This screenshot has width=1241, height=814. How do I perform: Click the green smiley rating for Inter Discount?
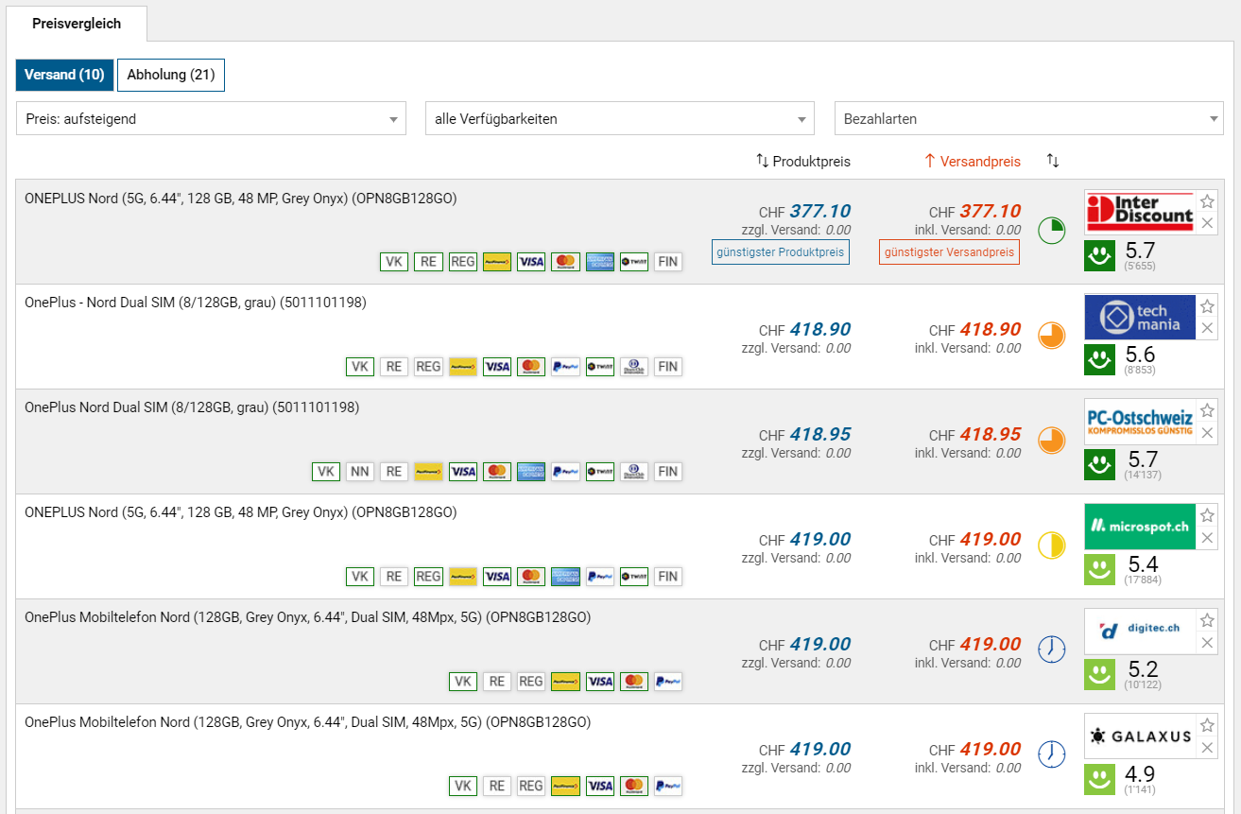pyautogui.click(x=1099, y=255)
